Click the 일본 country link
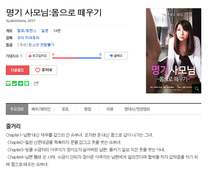 coord(45,31)
